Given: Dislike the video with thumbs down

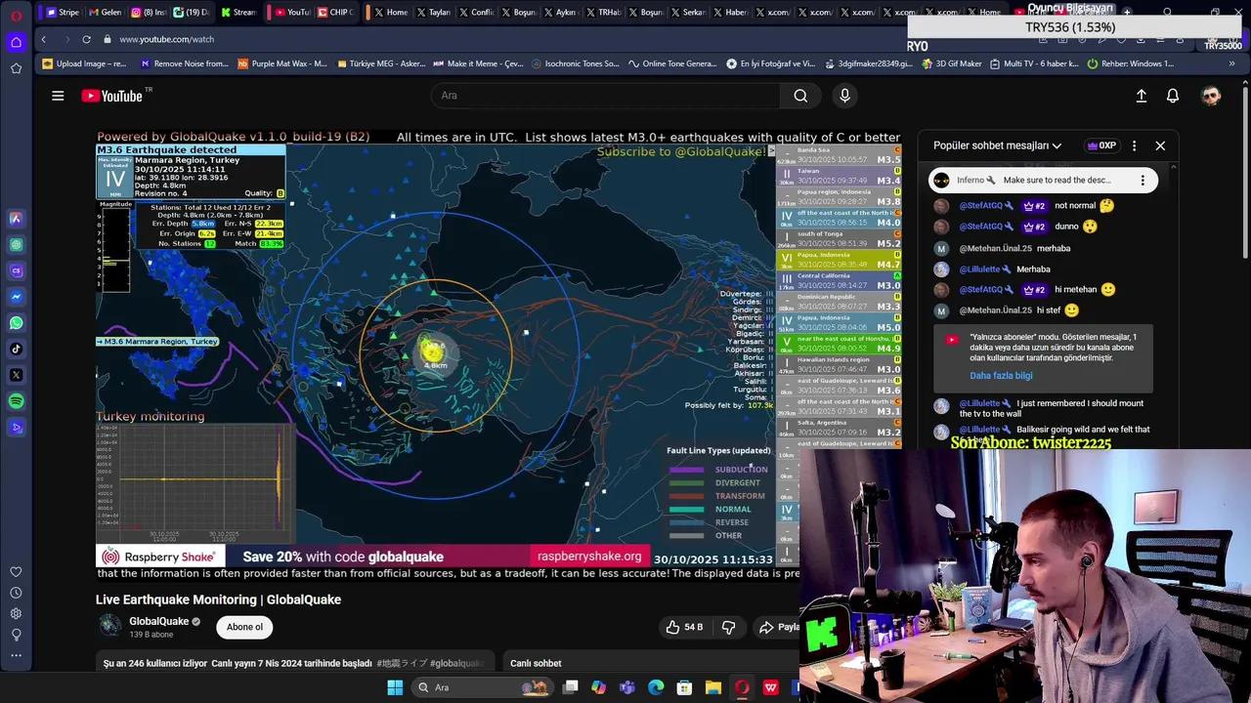Looking at the screenshot, I should pos(728,627).
